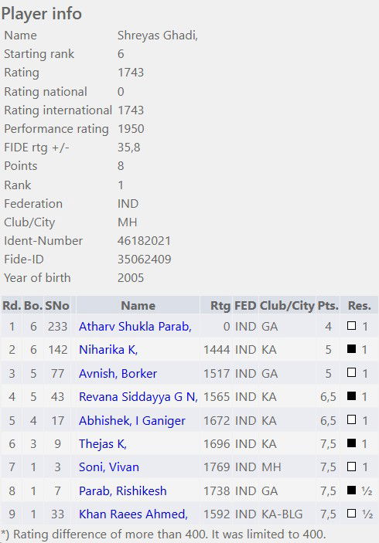Click the black piece icon in round 4

(352, 395)
